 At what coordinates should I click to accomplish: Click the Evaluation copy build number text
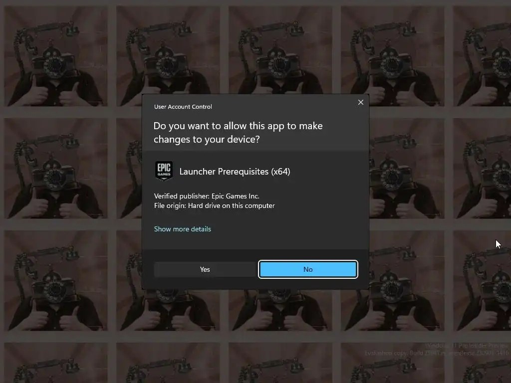(x=437, y=353)
